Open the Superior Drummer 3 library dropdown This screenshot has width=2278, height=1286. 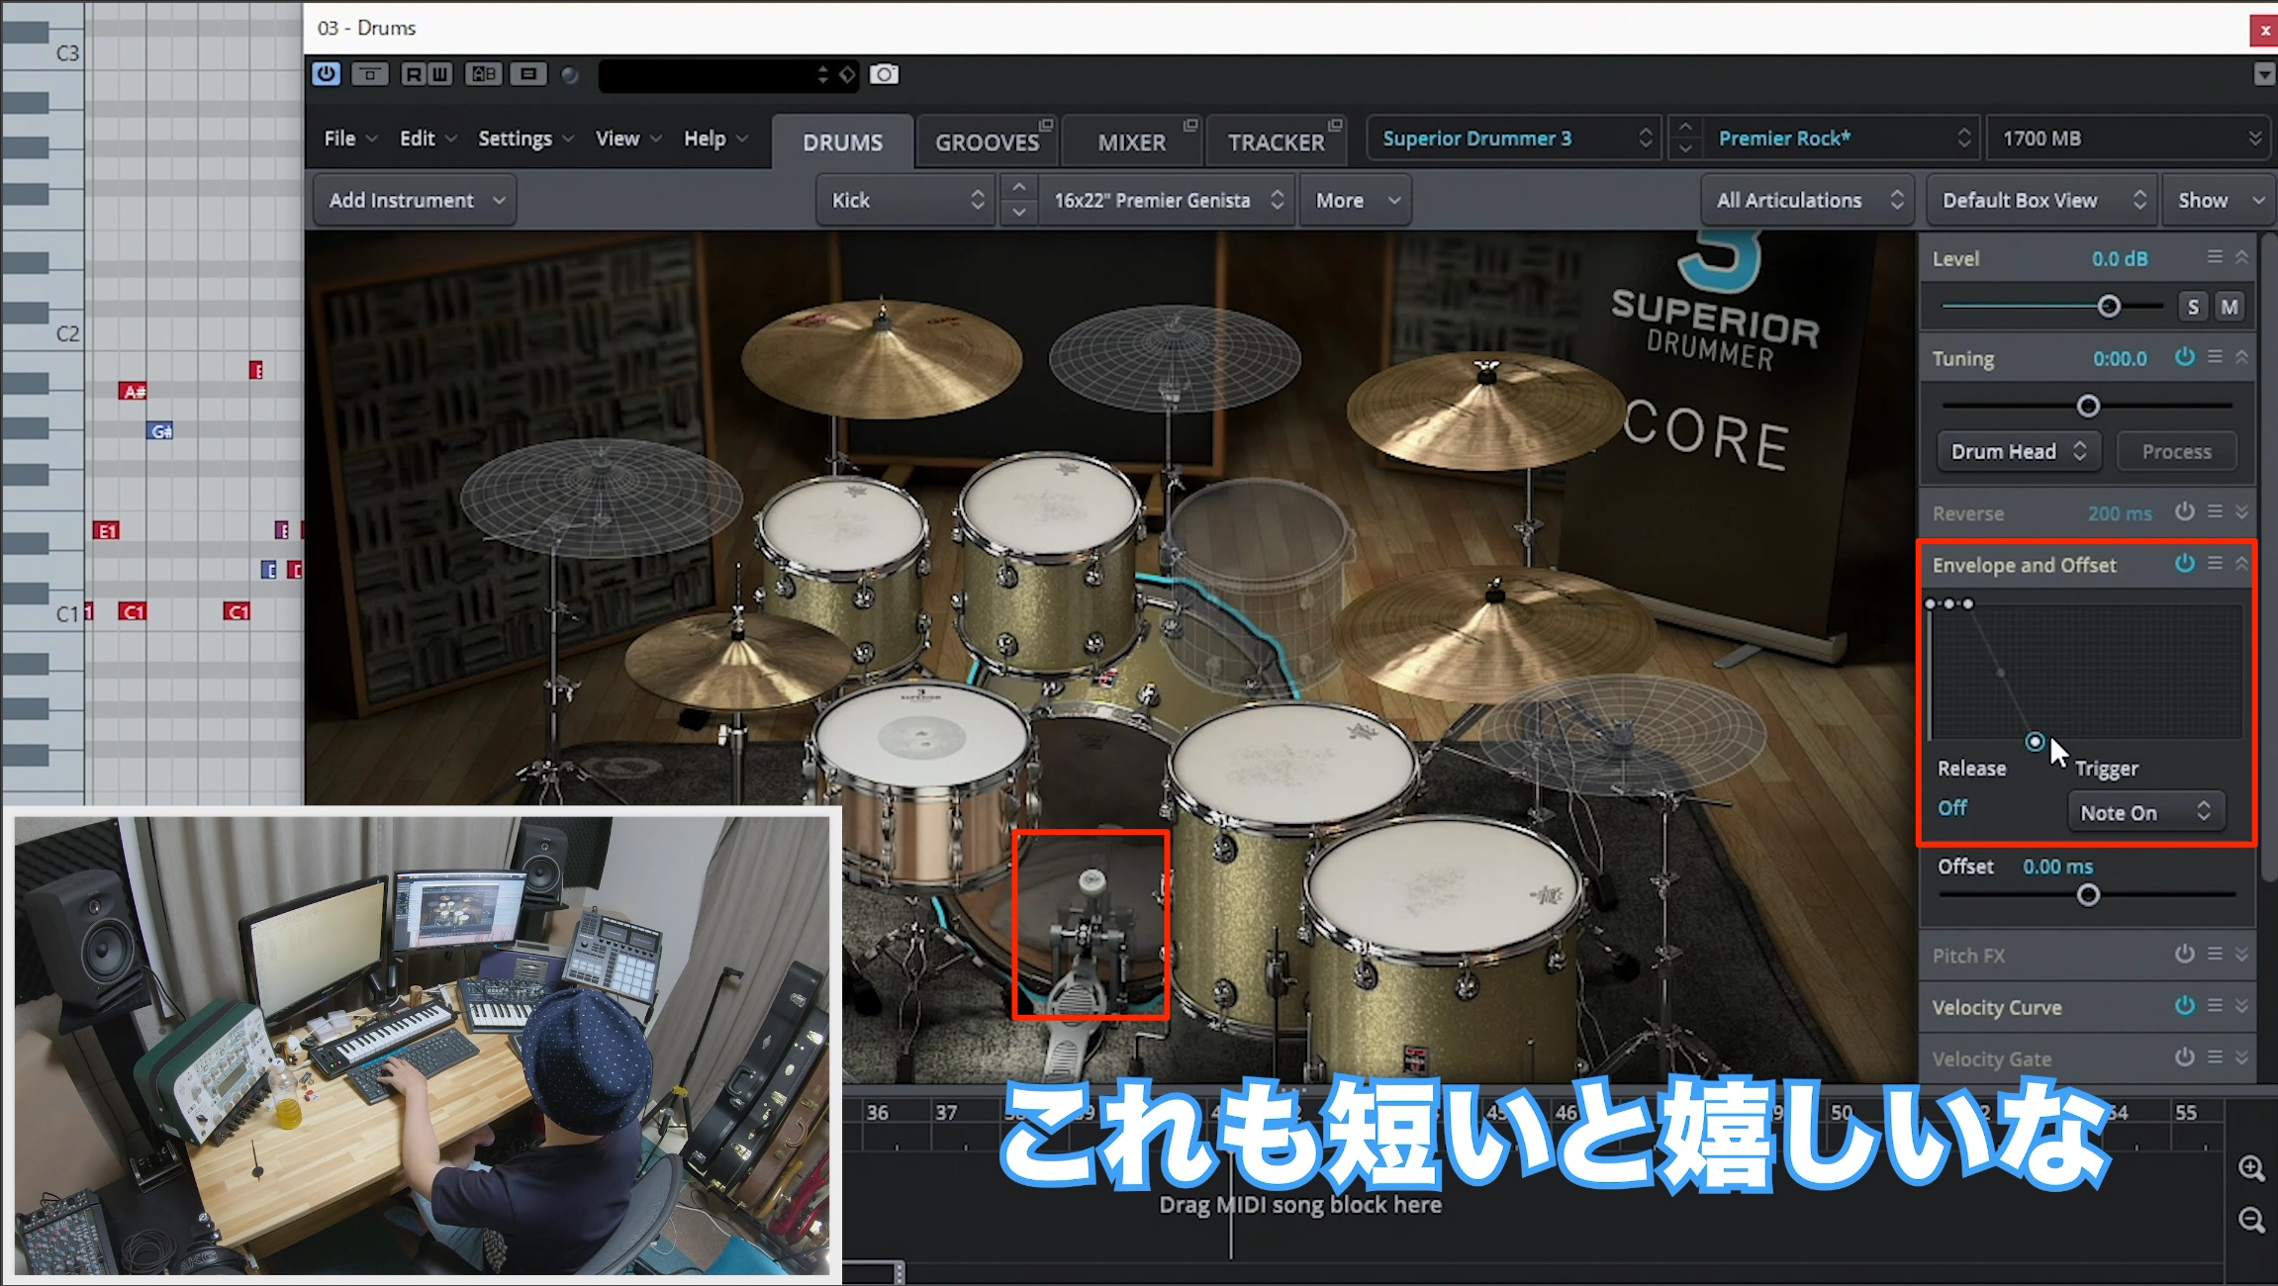1514,138
